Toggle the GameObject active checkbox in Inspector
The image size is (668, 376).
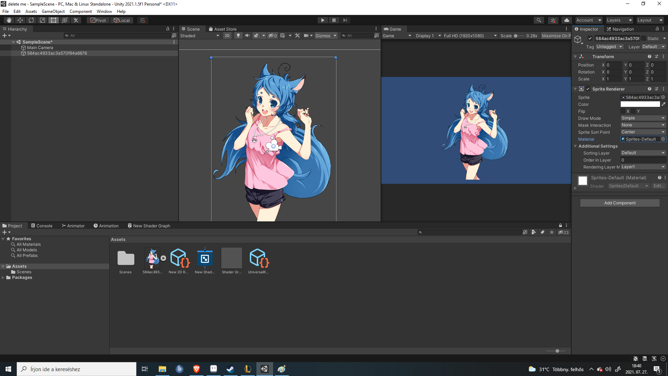(x=590, y=38)
